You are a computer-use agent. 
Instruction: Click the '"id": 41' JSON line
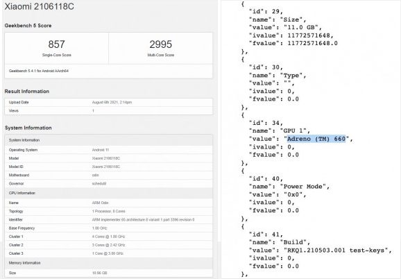[x=266, y=235]
